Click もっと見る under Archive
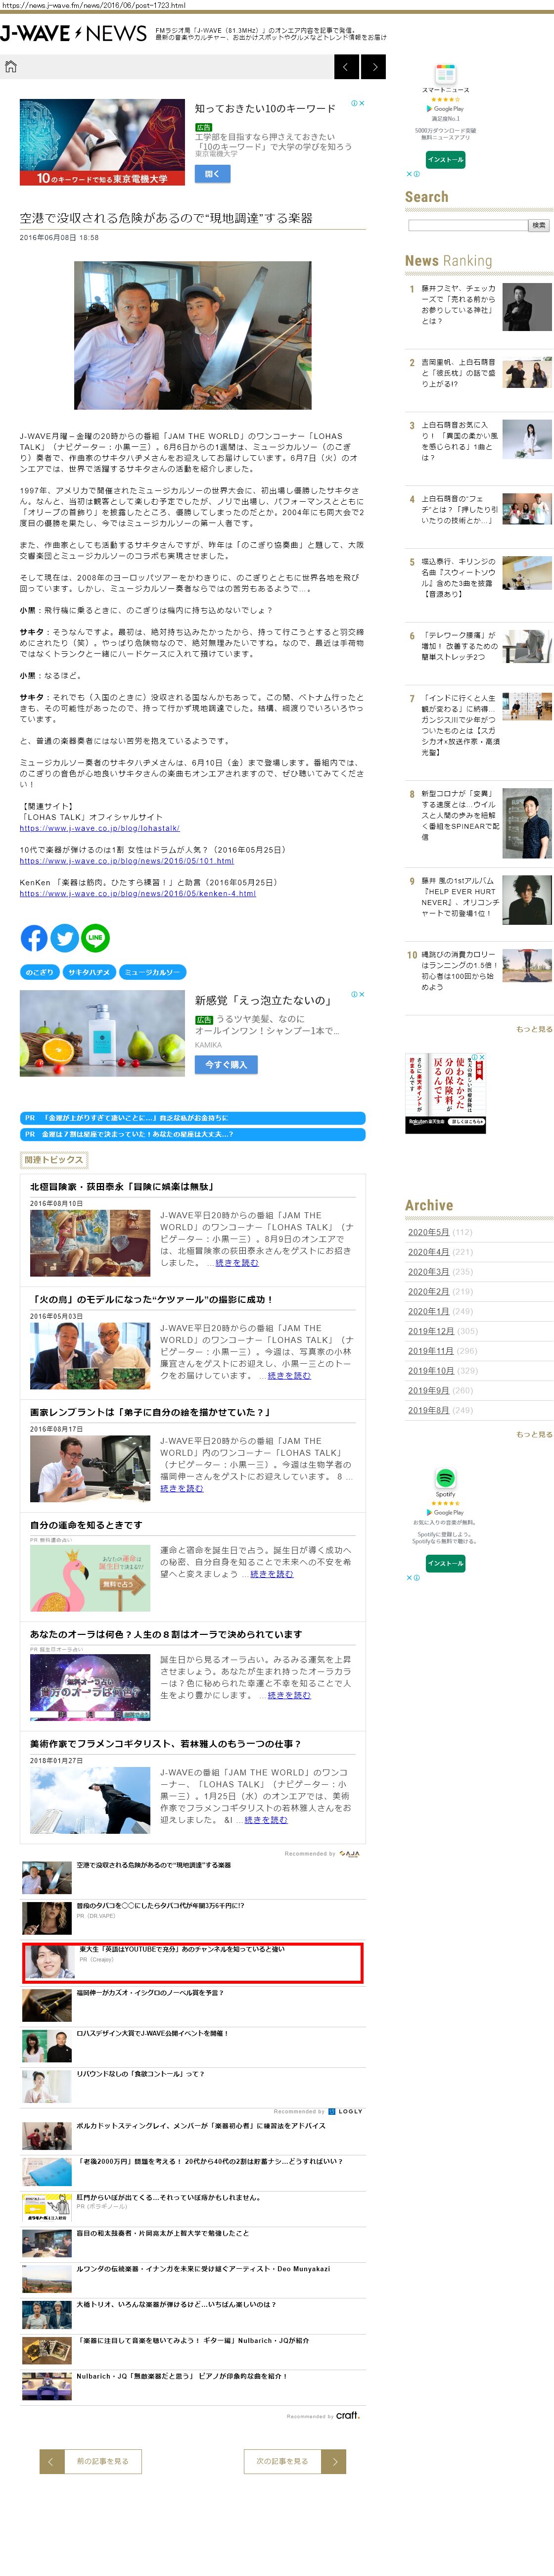554x2576 pixels. tap(534, 1433)
